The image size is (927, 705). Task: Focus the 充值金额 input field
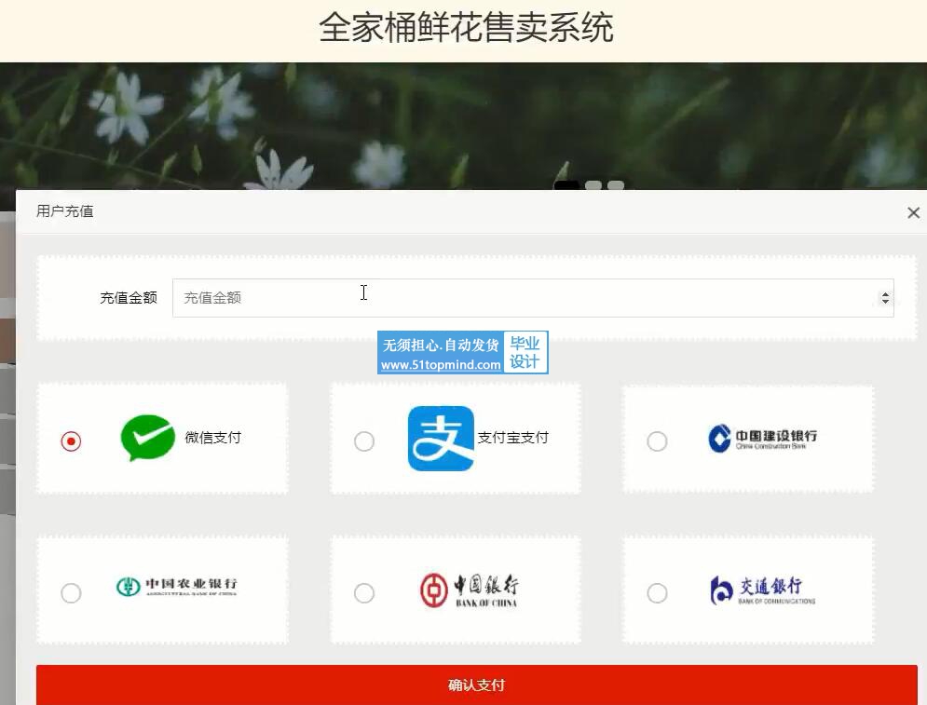click(x=522, y=298)
